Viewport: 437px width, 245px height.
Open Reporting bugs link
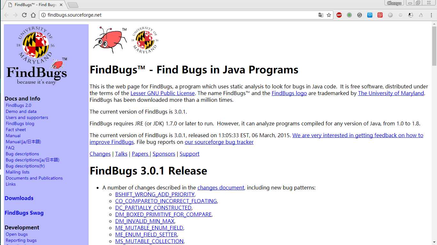(21, 240)
